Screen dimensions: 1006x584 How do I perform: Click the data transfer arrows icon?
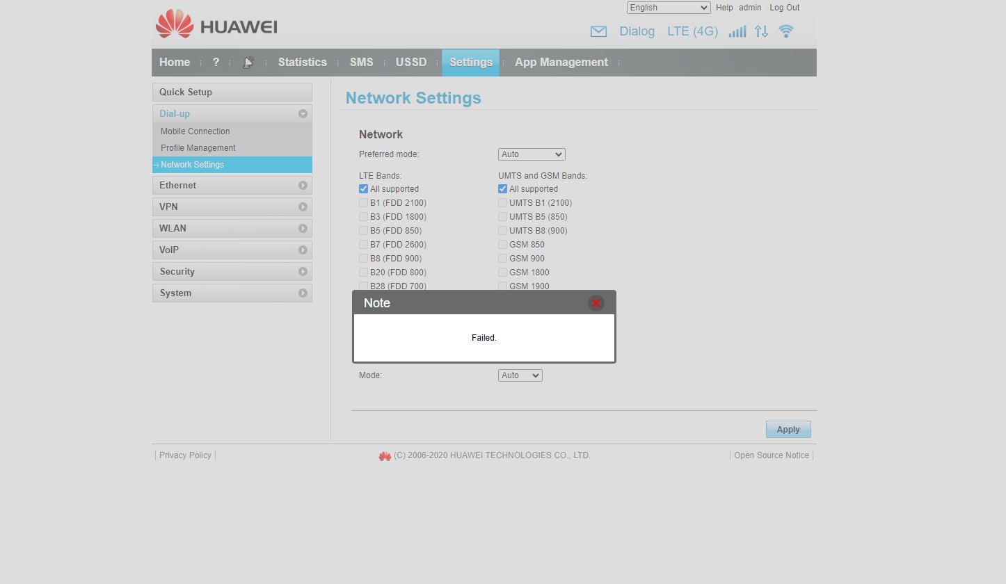762,31
